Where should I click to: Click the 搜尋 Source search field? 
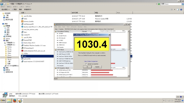click(x=171, y=4)
